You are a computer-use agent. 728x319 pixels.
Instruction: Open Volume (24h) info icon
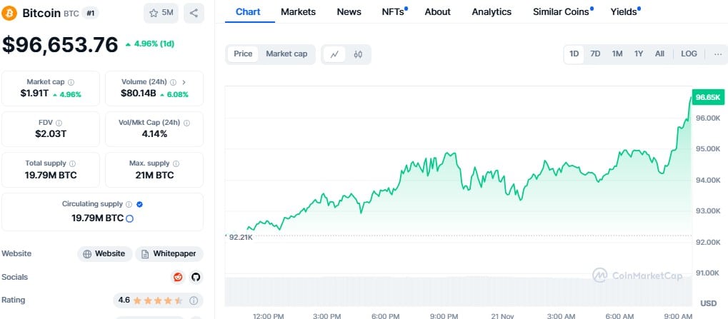(x=173, y=82)
